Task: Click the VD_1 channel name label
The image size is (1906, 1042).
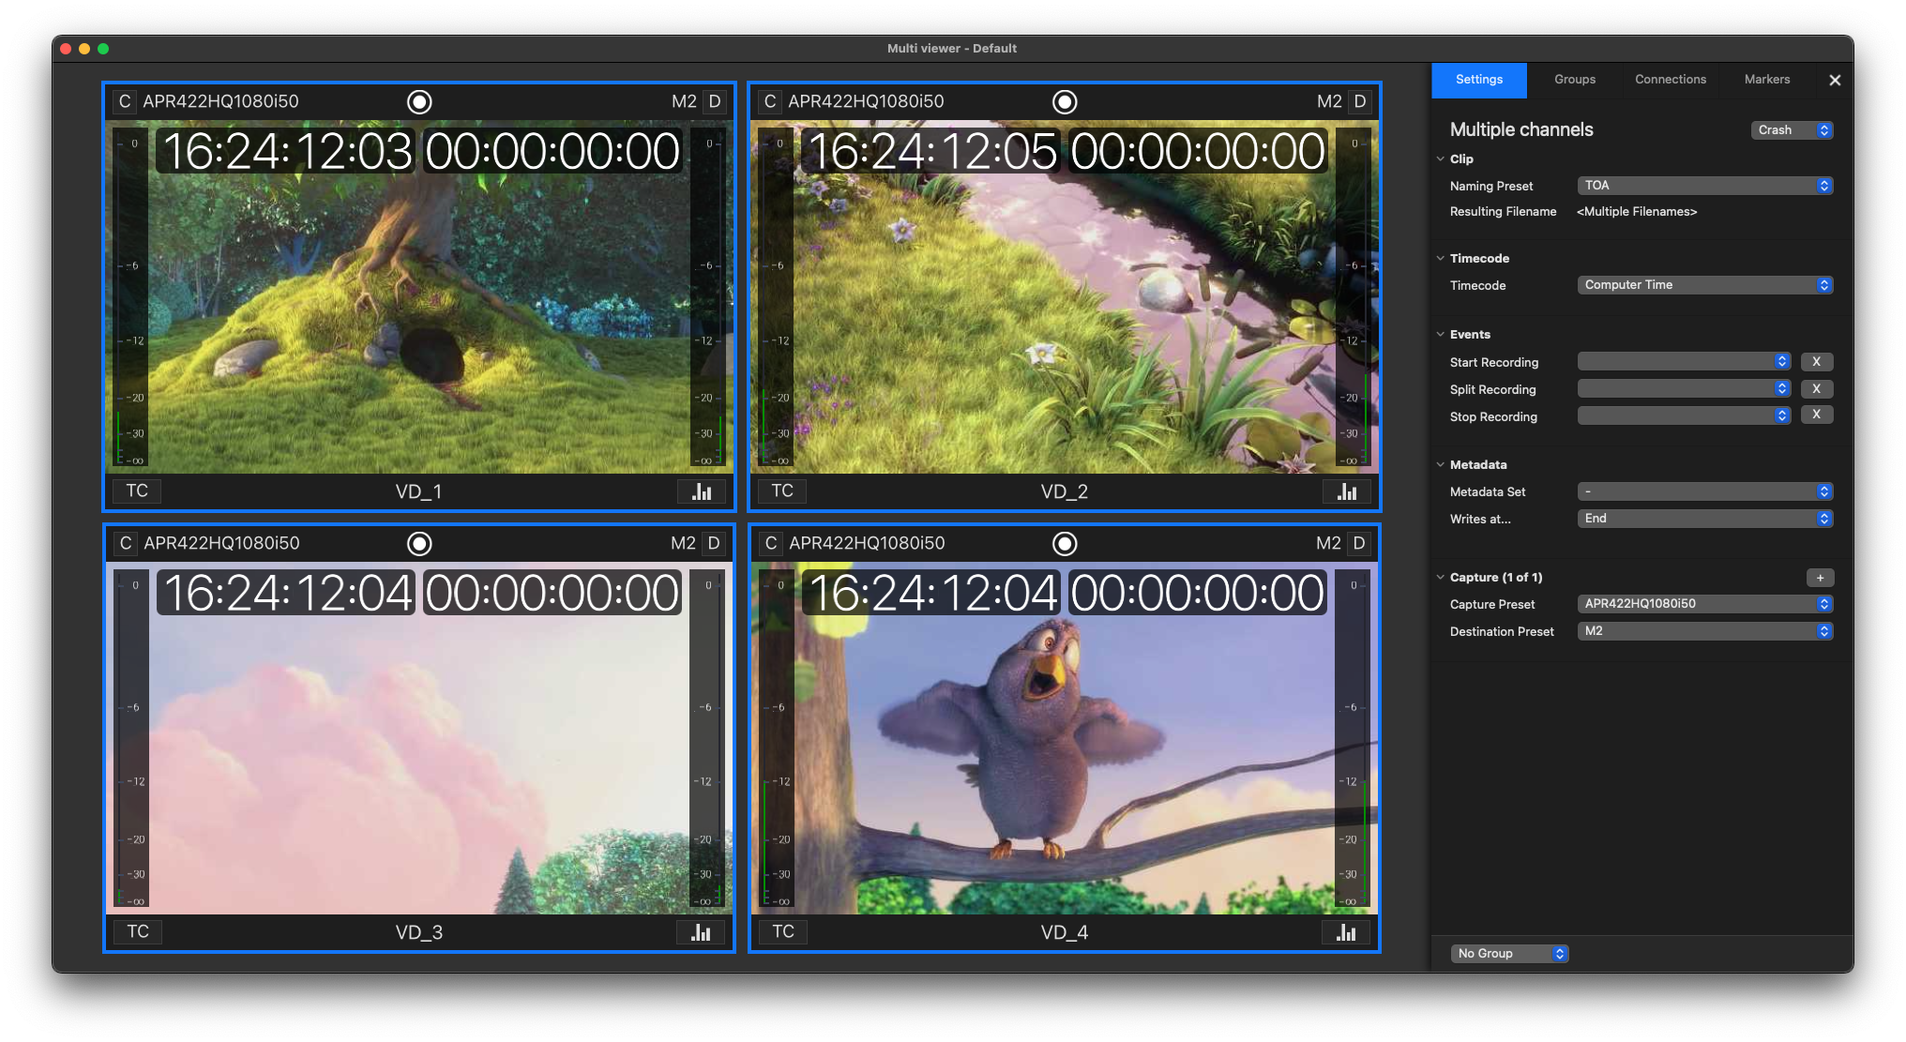Action: click(x=418, y=491)
